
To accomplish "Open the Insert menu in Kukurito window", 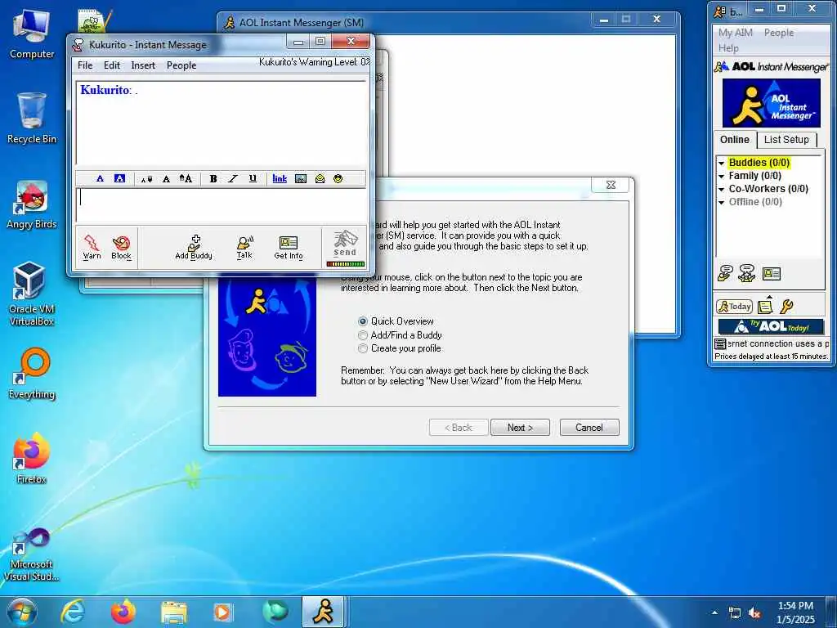I will pyautogui.click(x=143, y=65).
